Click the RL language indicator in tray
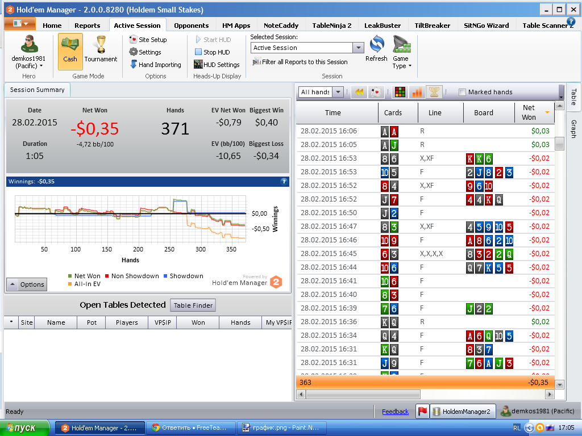 pos(517,428)
